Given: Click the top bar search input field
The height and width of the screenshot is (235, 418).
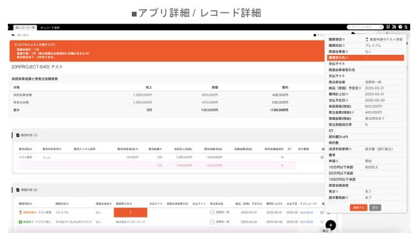Looking at the screenshot, I should click(x=363, y=27).
